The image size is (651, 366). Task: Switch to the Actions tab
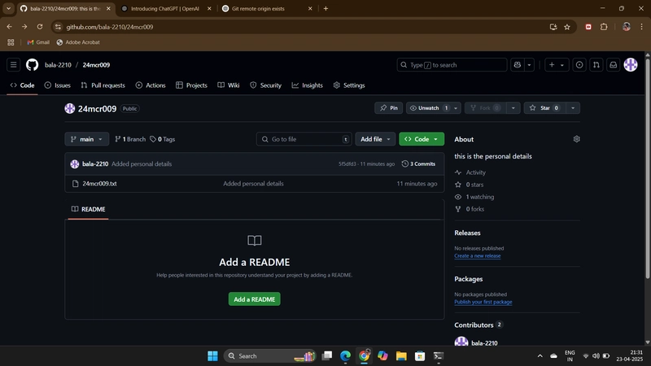point(151,85)
